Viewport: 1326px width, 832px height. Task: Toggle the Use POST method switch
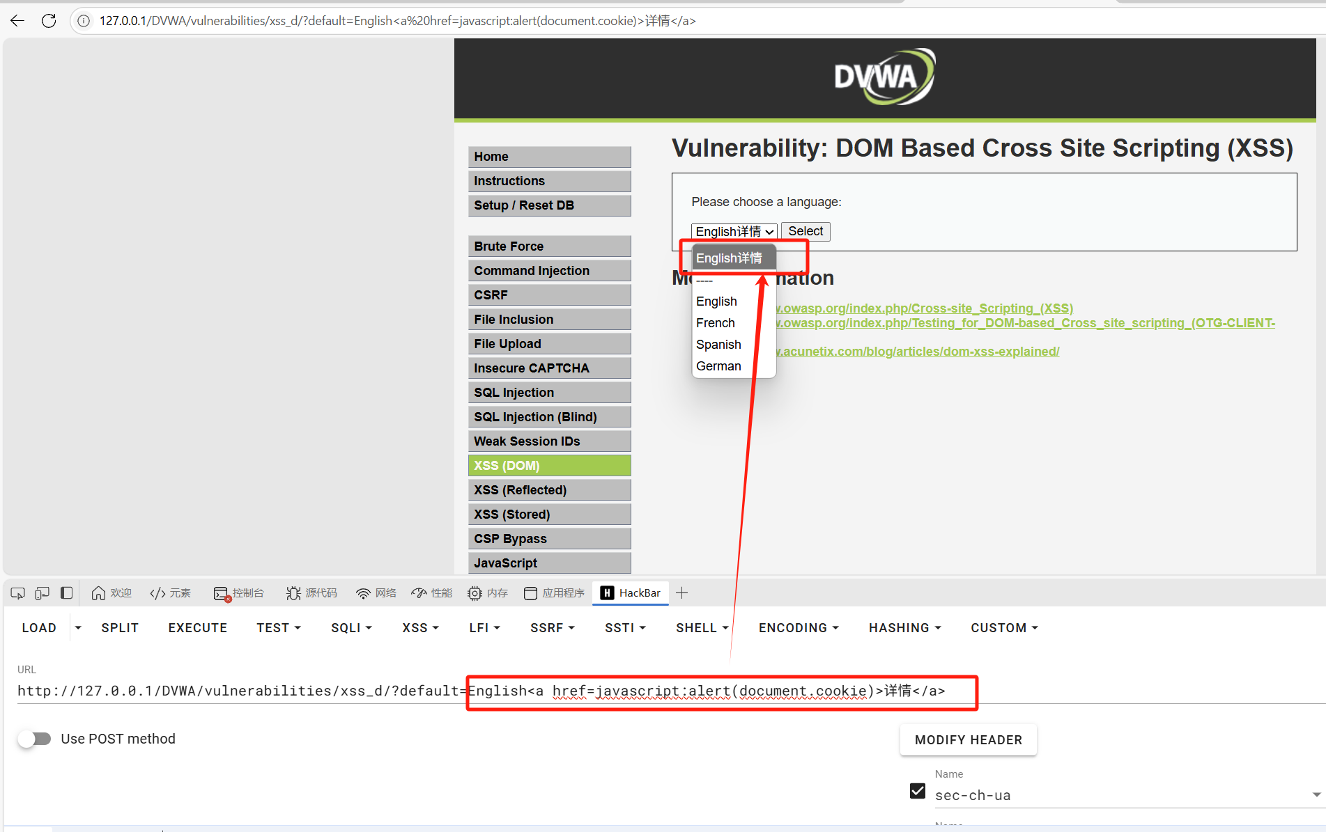coord(35,739)
